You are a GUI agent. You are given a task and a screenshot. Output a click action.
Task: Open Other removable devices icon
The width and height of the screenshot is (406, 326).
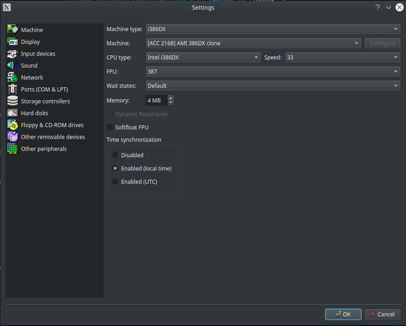(x=12, y=137)
